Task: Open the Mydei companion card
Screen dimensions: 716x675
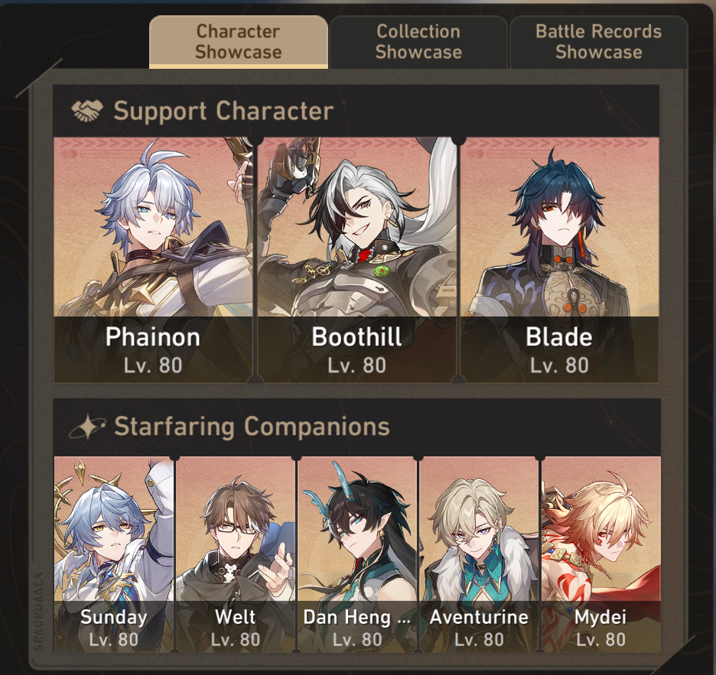Action: pos(601,554)
